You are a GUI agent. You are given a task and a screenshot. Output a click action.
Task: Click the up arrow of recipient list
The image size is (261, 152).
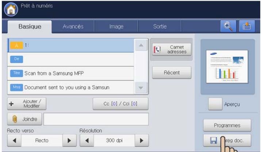click(x=141, y=45)
